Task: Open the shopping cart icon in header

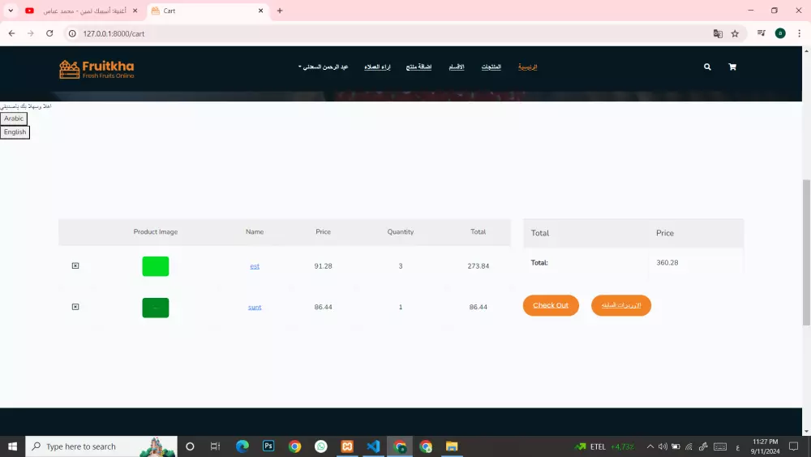Action: pos(732,67)
